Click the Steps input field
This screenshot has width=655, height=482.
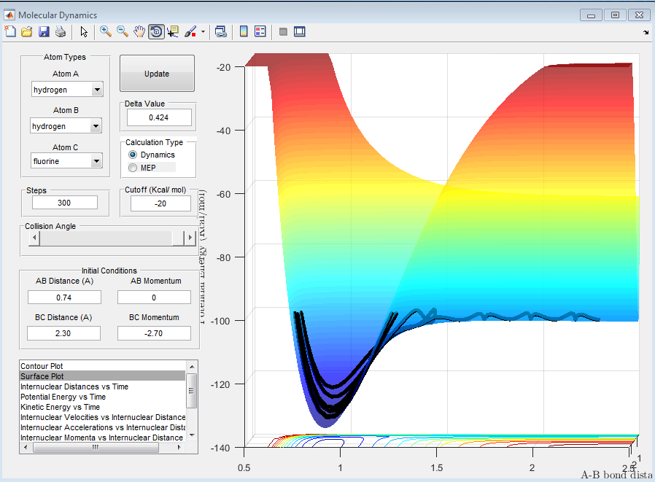click(65, 203)
